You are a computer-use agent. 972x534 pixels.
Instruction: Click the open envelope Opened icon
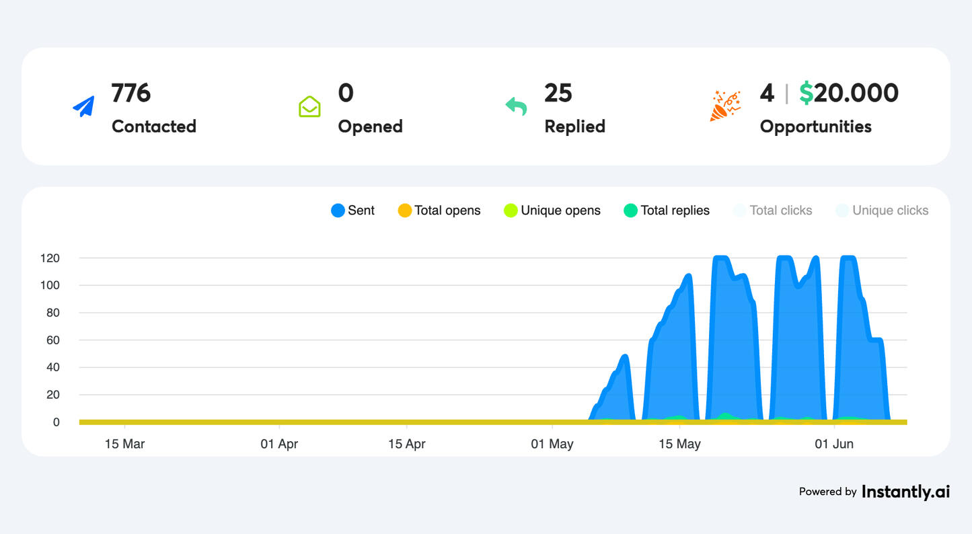tap(309, 106)
